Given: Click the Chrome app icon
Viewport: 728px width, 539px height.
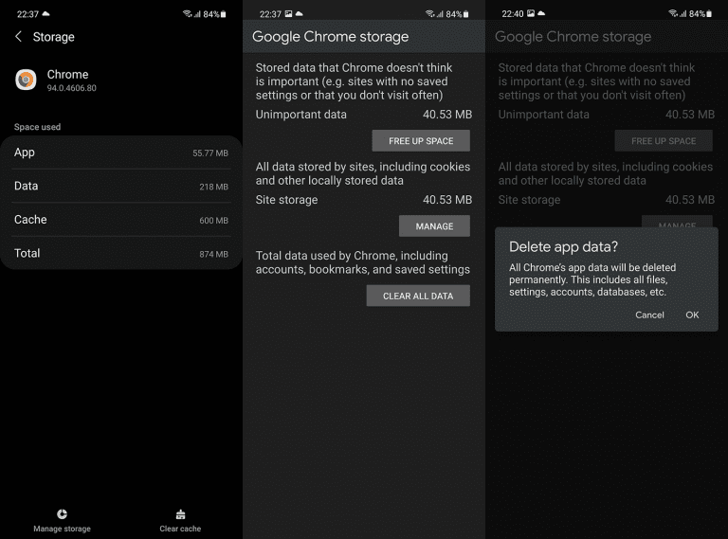Looking at the screenshot, I should pos(26,80).
